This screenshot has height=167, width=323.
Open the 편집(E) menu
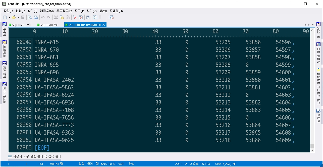click(20, 11)
